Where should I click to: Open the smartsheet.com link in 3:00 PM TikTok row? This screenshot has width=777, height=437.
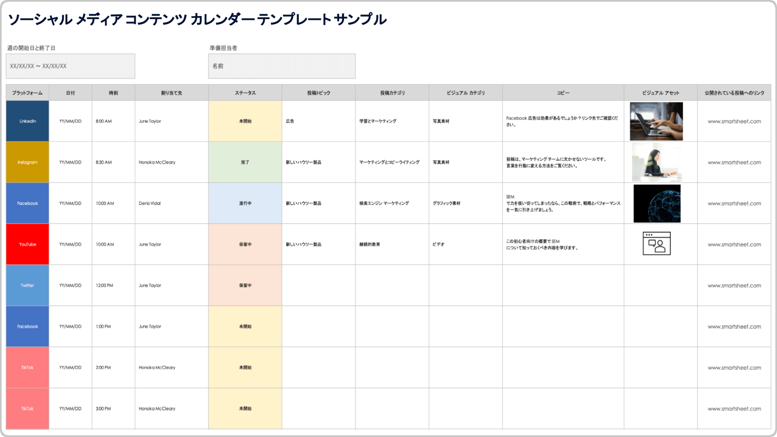pos(734,409)
